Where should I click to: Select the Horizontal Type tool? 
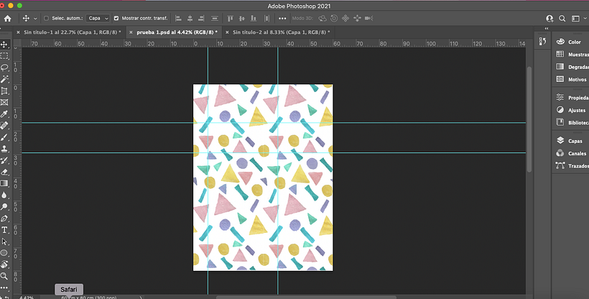pyautogui.click(x=4, y=230)
